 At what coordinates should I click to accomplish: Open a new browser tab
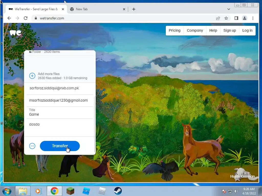click(x=134, y=9)
